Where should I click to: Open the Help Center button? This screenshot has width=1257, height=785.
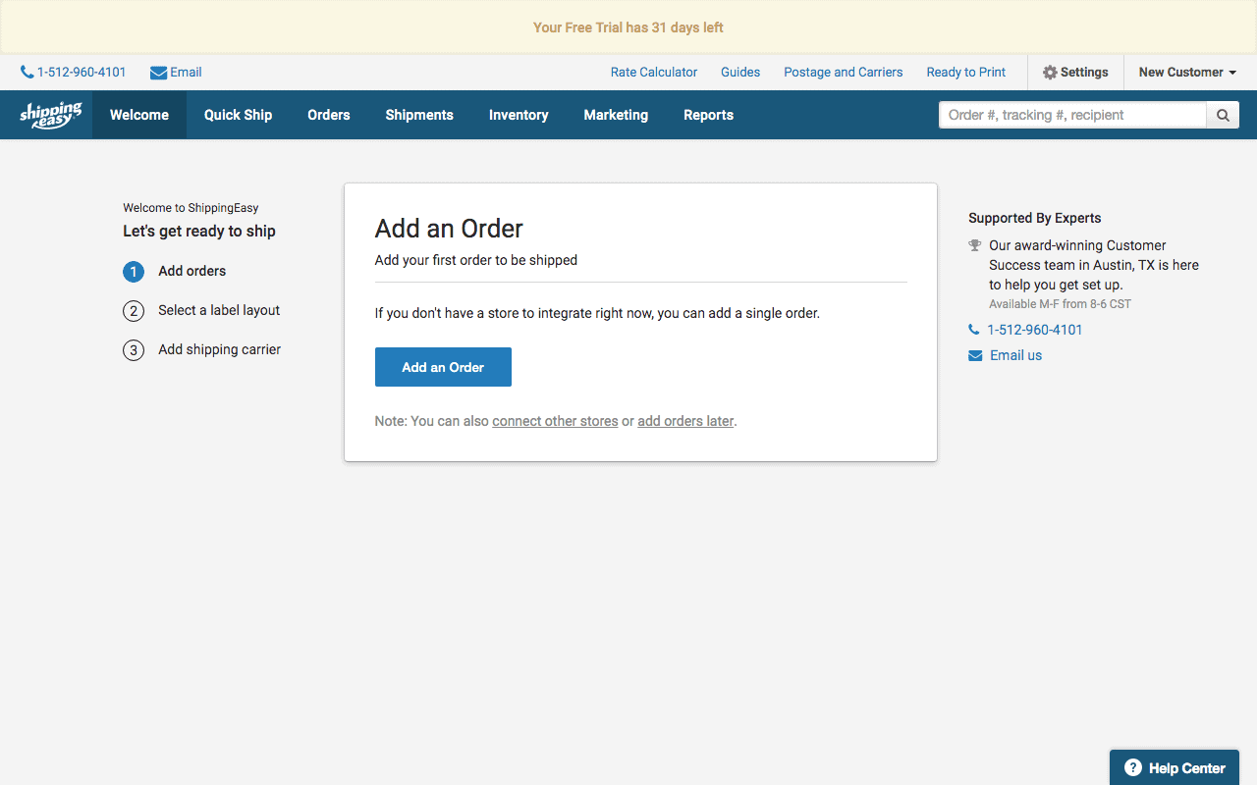point(1175,768)
